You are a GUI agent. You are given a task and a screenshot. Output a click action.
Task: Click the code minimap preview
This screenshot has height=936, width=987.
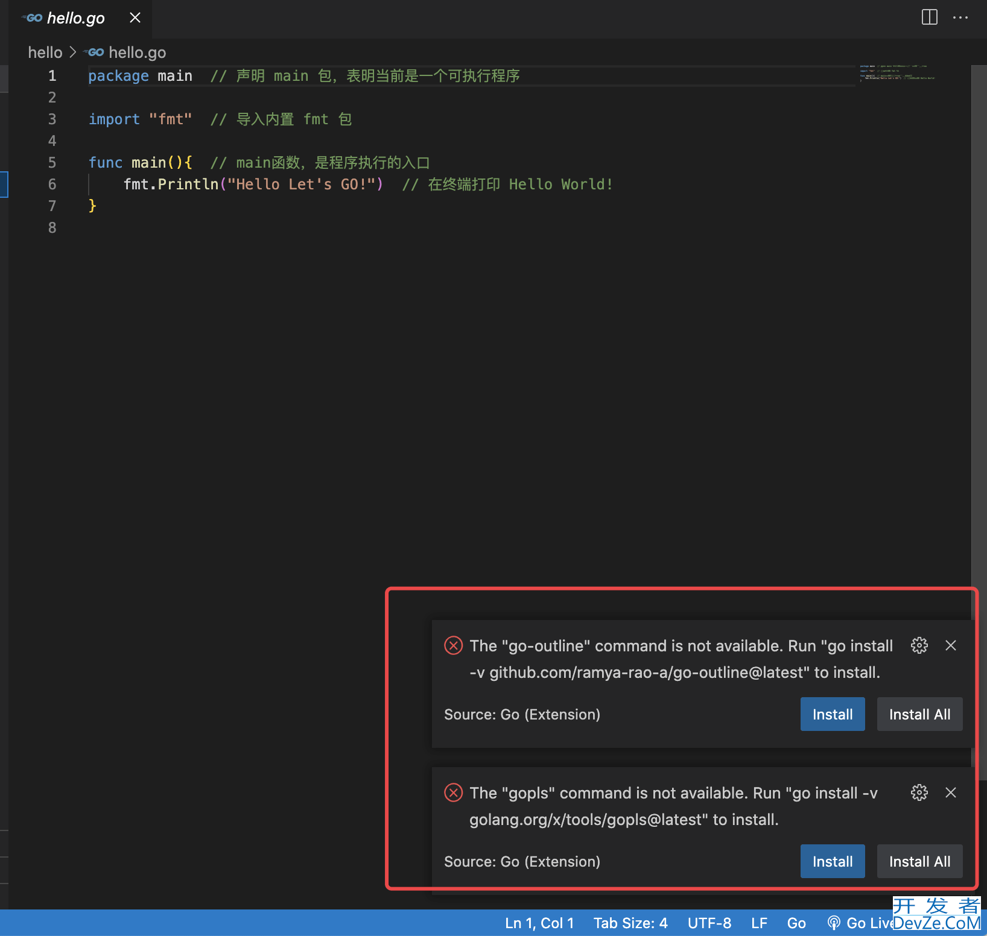(x=897, y=72)
